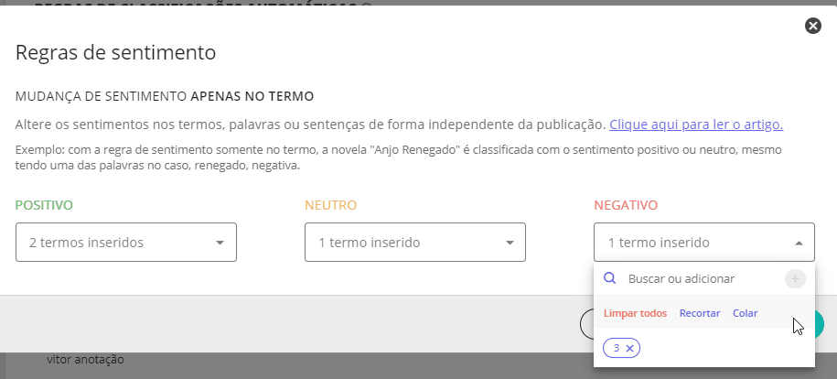Remove term 3 with its x icon
This screenshot has width=837, height=379.
[630, 349]
